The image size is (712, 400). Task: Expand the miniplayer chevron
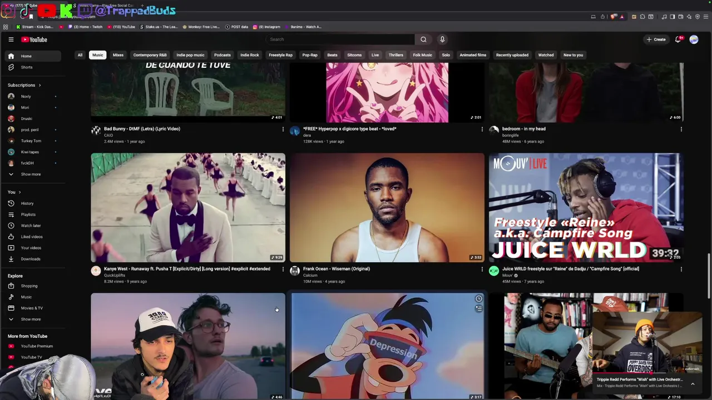693,383
